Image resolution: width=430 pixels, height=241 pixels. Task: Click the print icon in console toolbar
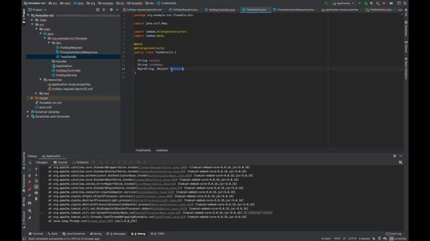pos(36,193)
